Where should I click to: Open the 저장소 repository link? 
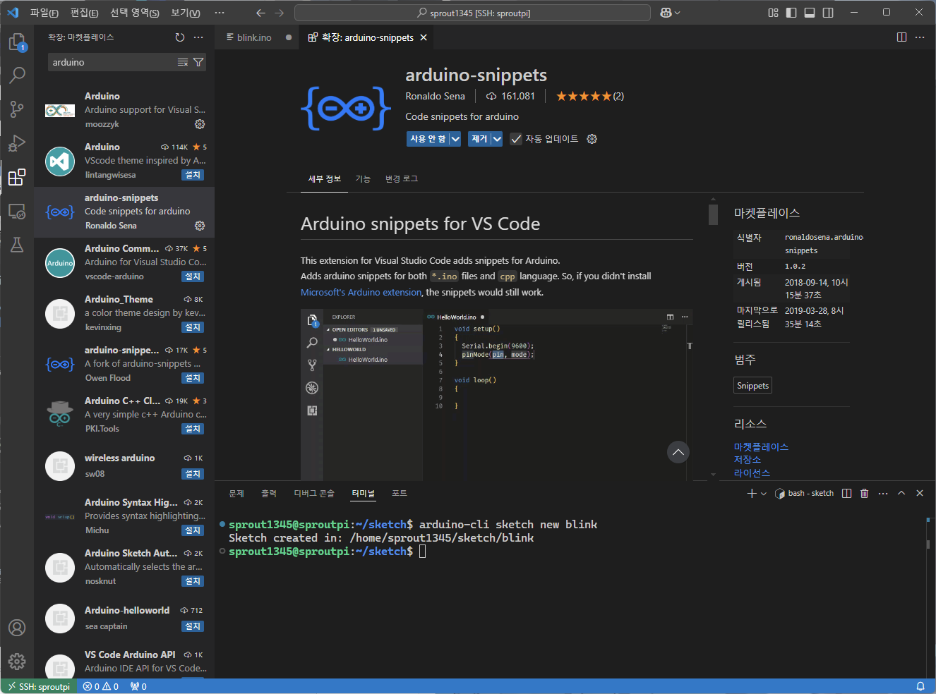click(x=748, y=460)
